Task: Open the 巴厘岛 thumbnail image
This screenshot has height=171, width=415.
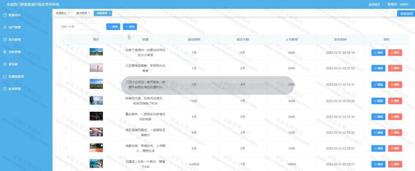Action: click(96, 164)
